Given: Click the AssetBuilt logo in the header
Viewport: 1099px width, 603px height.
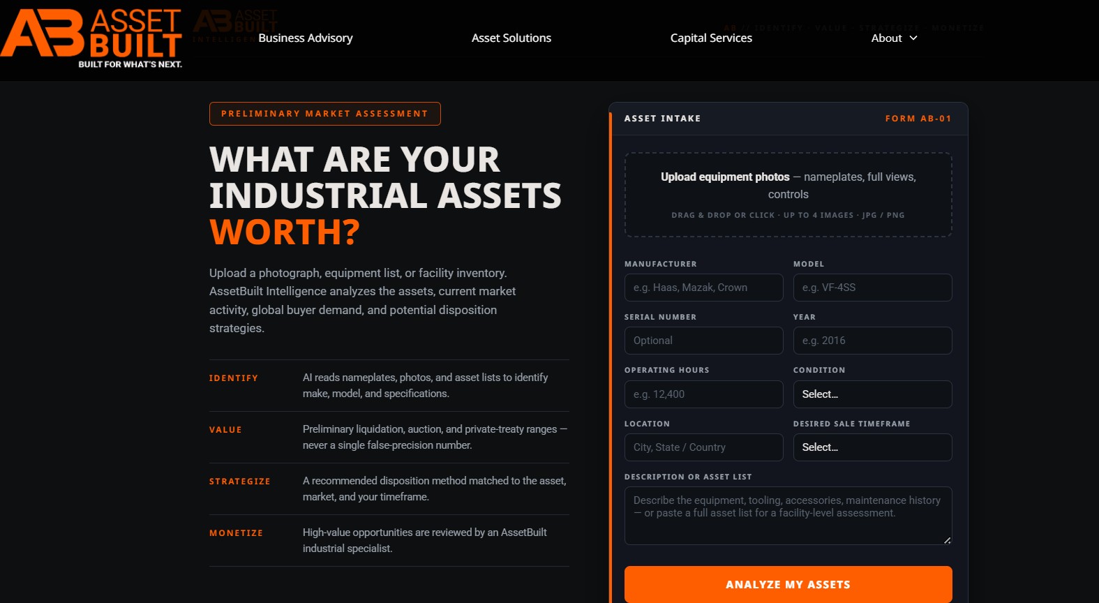Looking at the screenshot, I should tap(91, 38).
